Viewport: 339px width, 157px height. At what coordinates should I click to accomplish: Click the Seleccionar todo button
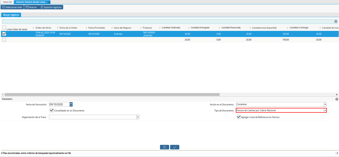(12, 7)
